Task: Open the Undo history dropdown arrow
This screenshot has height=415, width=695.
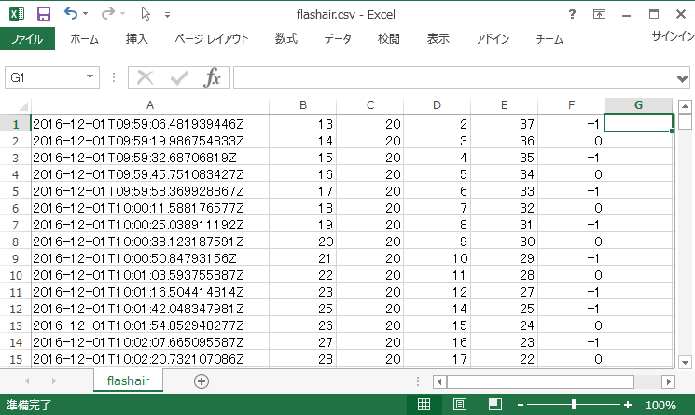Action: pyautogui.click(x=87, y=14)
